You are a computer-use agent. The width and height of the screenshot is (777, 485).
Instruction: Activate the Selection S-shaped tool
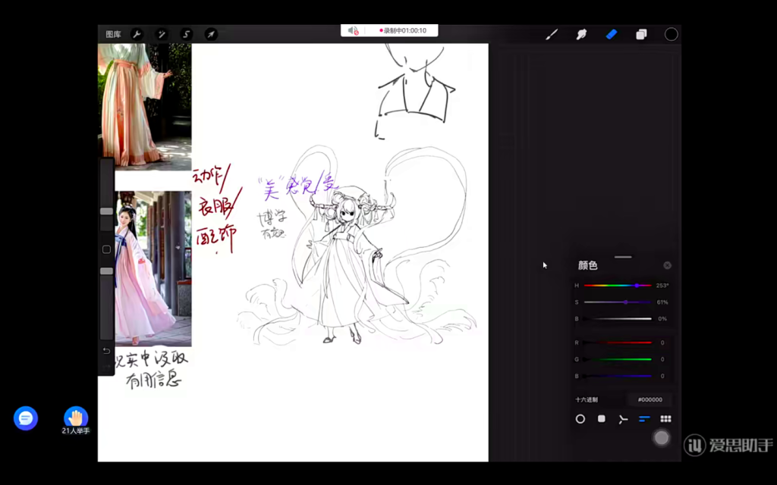click(186, 34)
